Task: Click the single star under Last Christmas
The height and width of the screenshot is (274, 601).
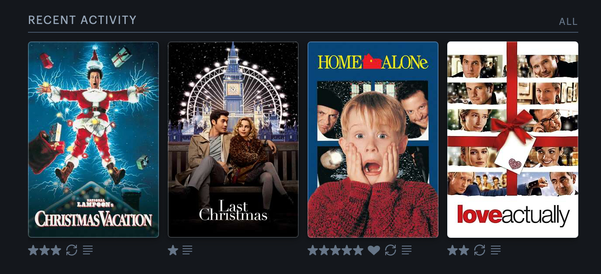Action: click(173, 250)
